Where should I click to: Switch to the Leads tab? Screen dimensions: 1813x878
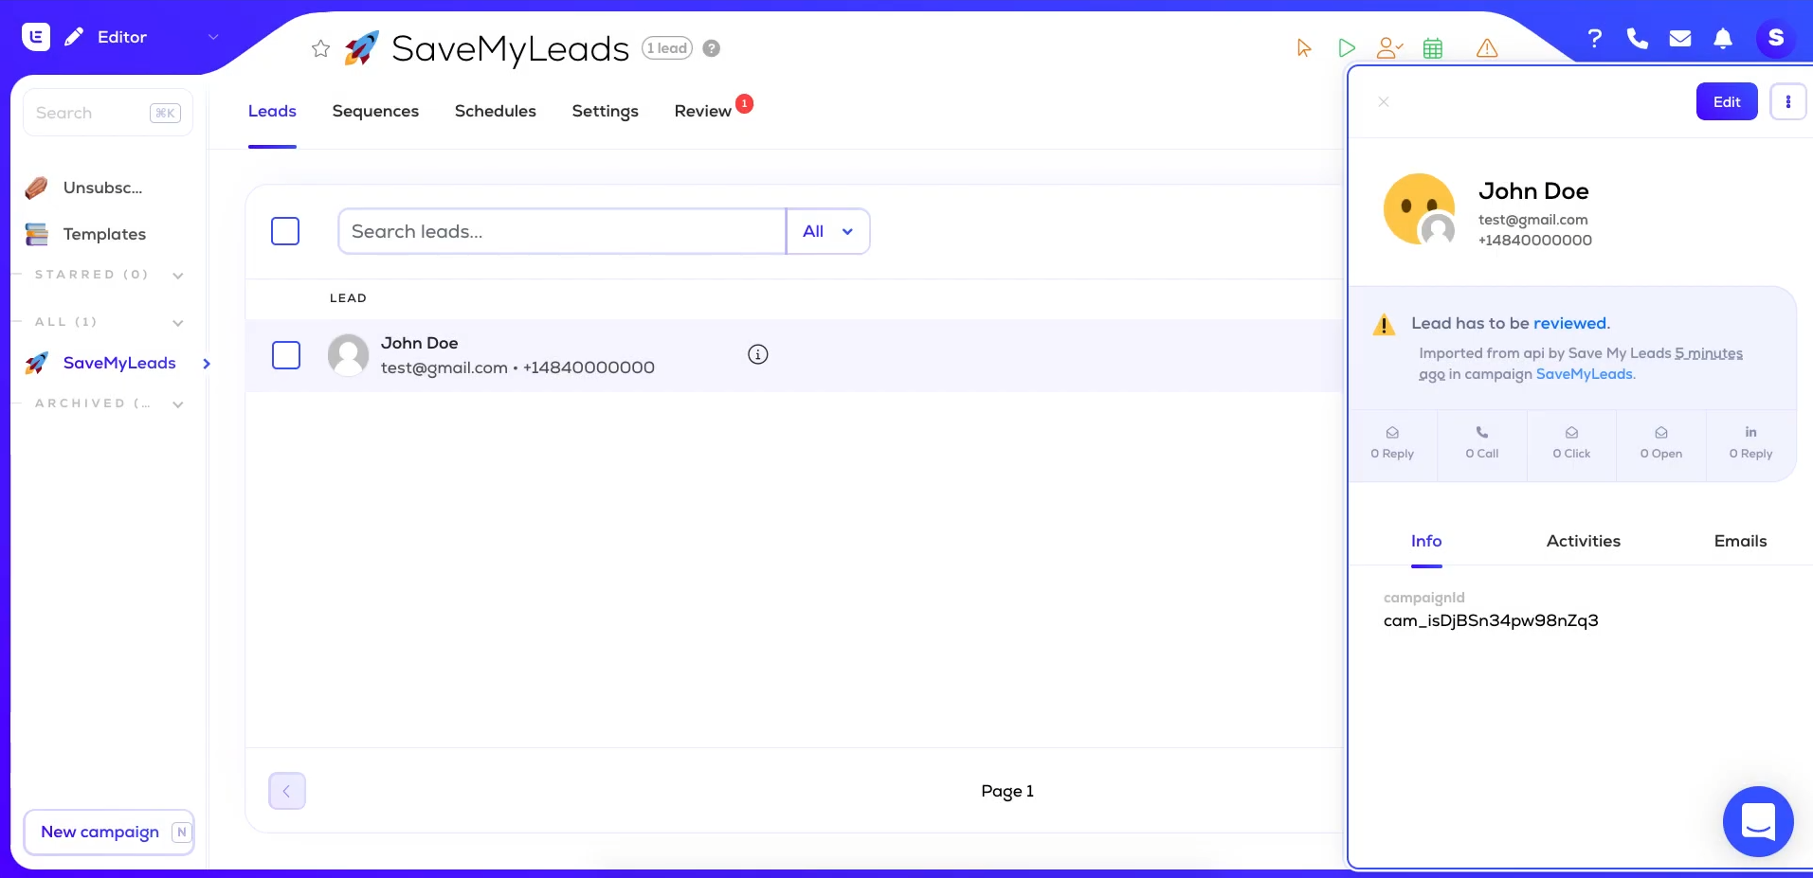pos(272,111)
